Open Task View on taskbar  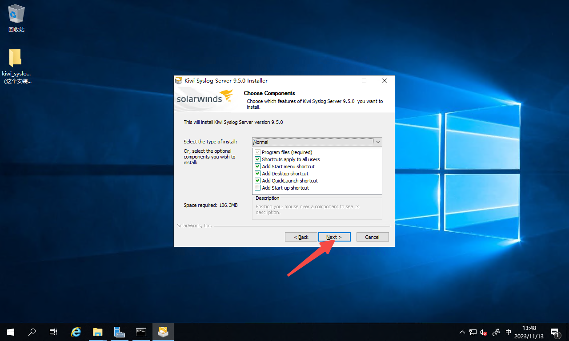(53, 332)
